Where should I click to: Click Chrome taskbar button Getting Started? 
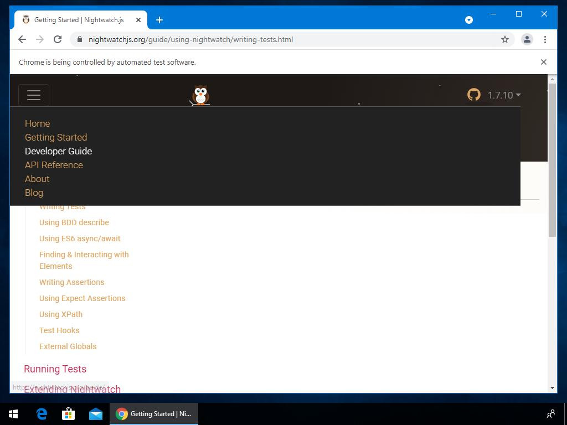click(x=154, y=414)
